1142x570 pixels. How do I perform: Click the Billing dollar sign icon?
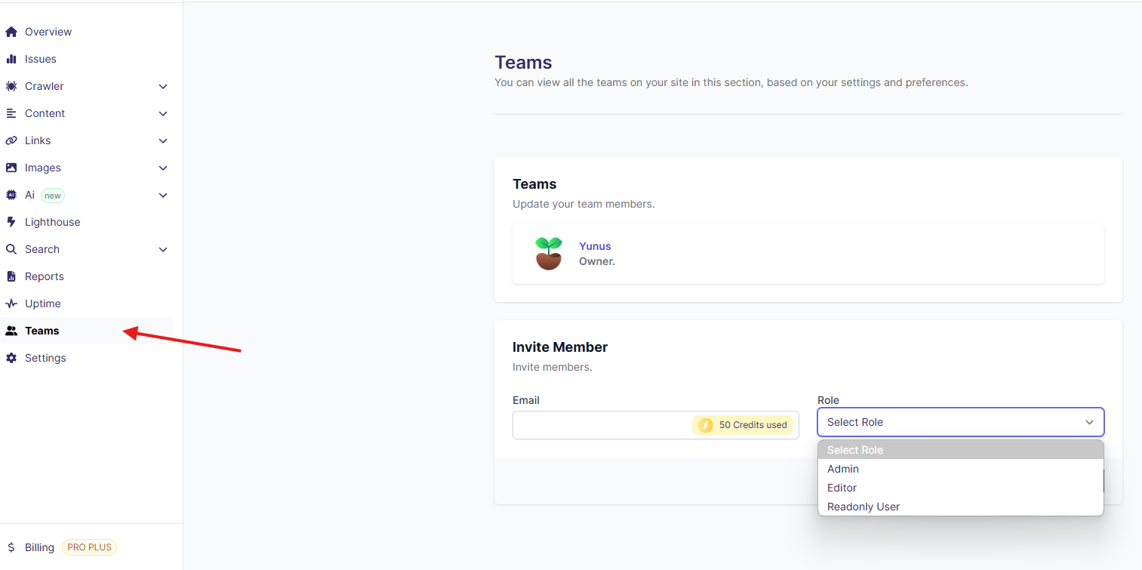[11, 547]
